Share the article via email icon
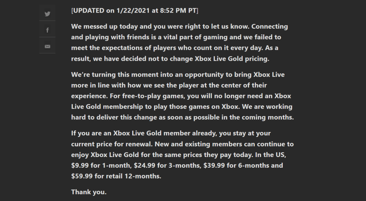The width and height of the screenshot is (366, 201). coord(48,46)
